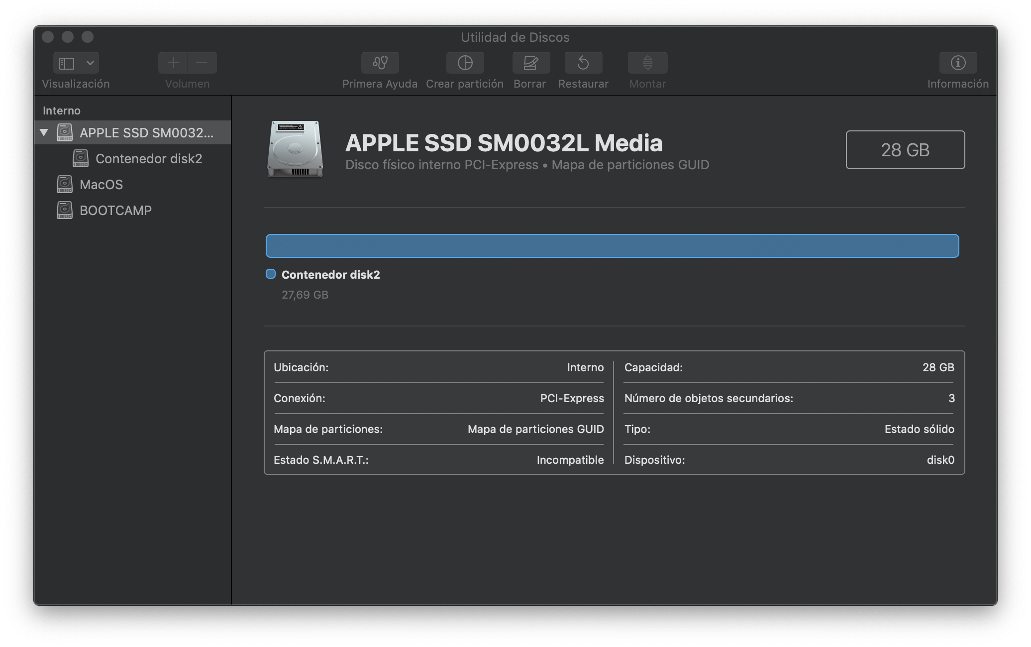The width and height of the screenshot is (1031, 647).
Task: Close the Utilidad de Discos window
Action: (48, 37)
